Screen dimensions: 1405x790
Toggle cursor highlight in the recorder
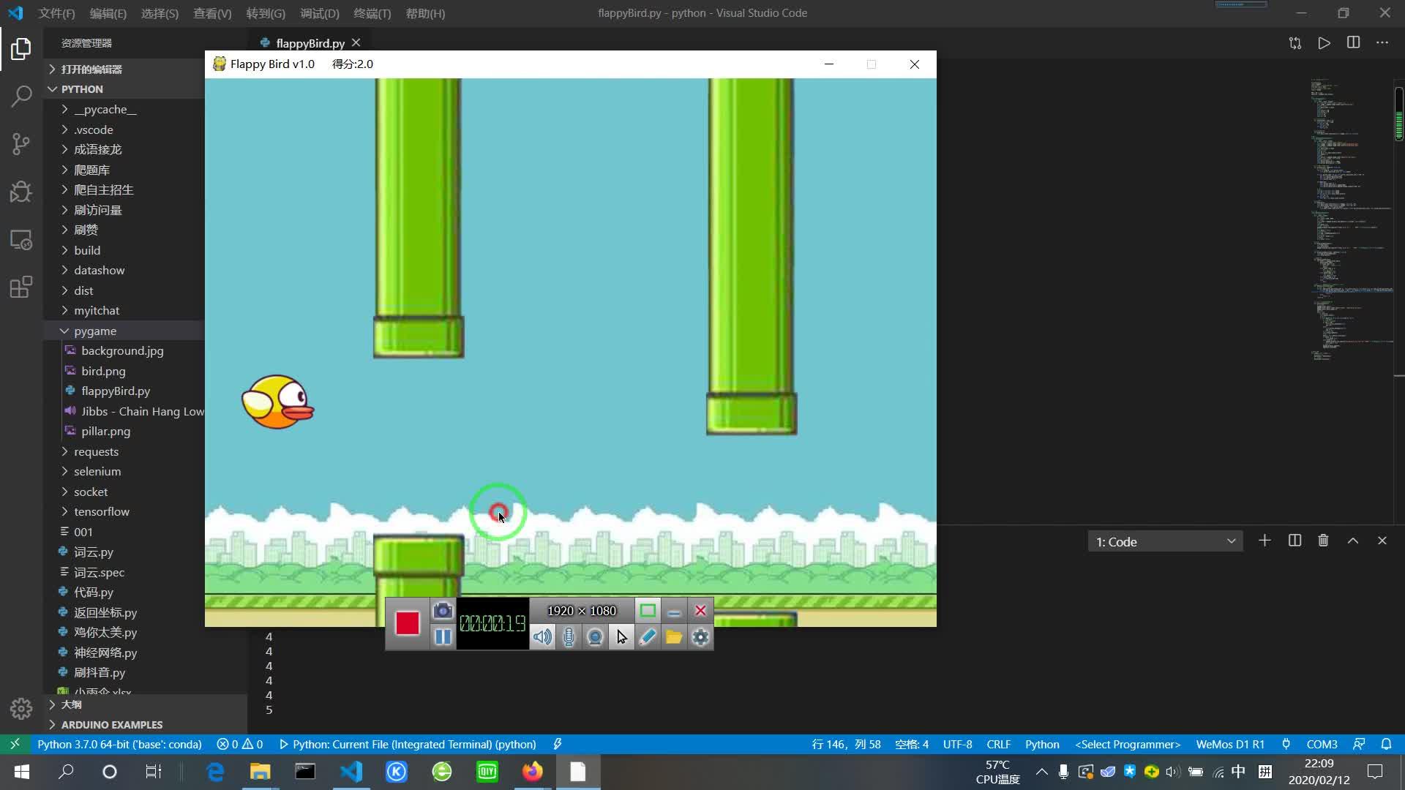[x=621, y=636]
